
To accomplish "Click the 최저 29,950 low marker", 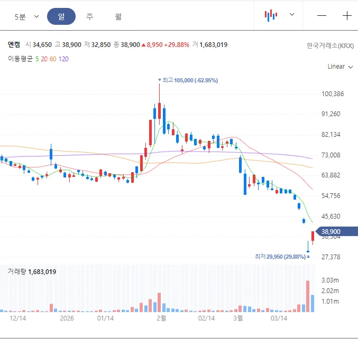I will tap(280, 257).
